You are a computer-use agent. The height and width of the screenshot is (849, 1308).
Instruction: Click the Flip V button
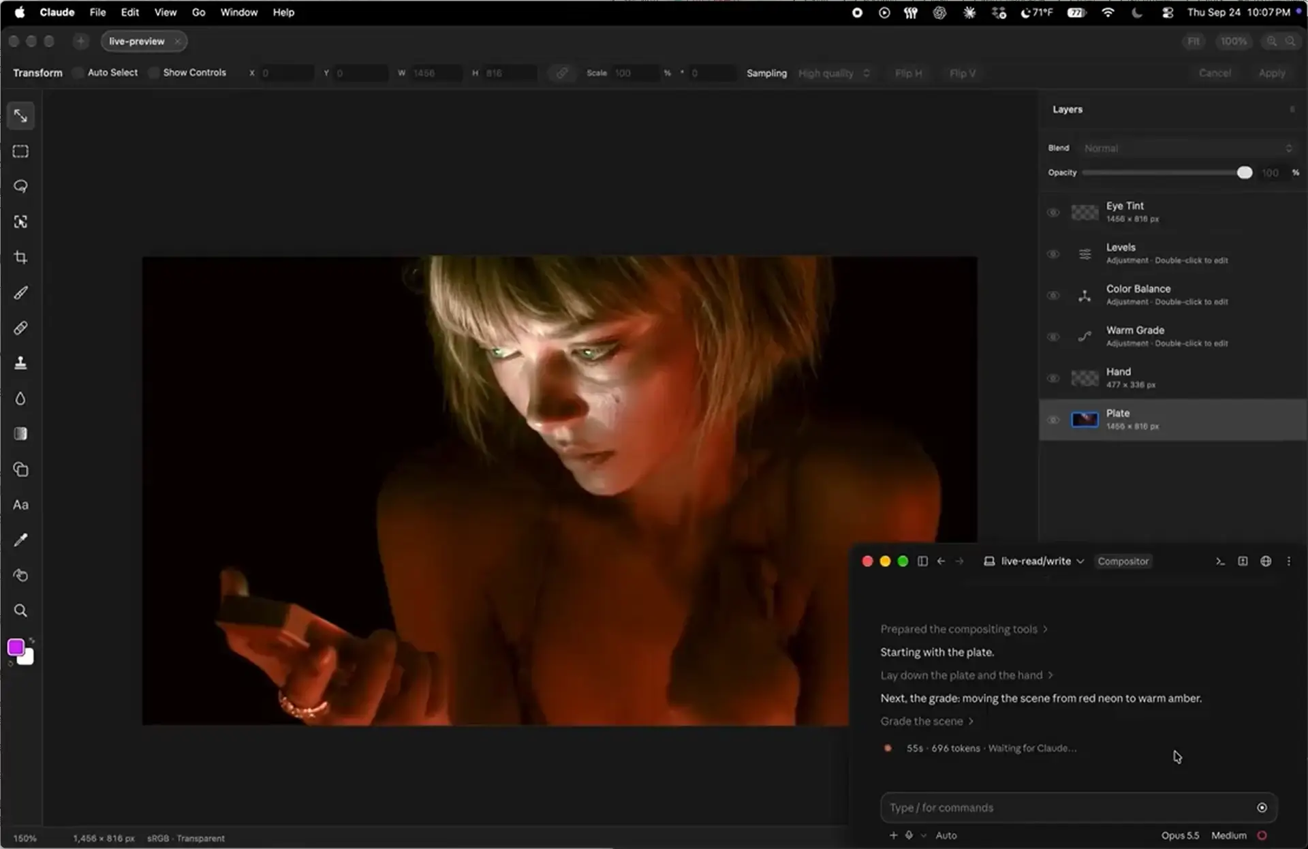point(962,73)
